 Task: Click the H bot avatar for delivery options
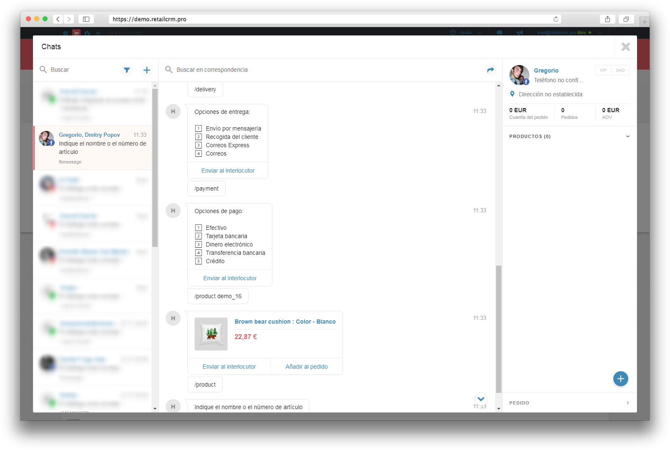click(173, 111)
